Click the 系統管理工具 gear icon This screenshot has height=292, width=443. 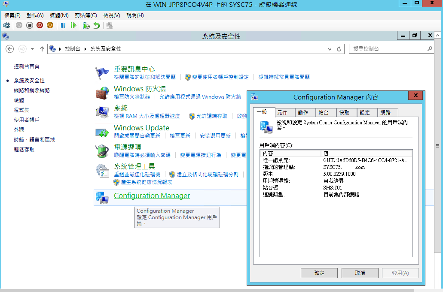(102, 171)
